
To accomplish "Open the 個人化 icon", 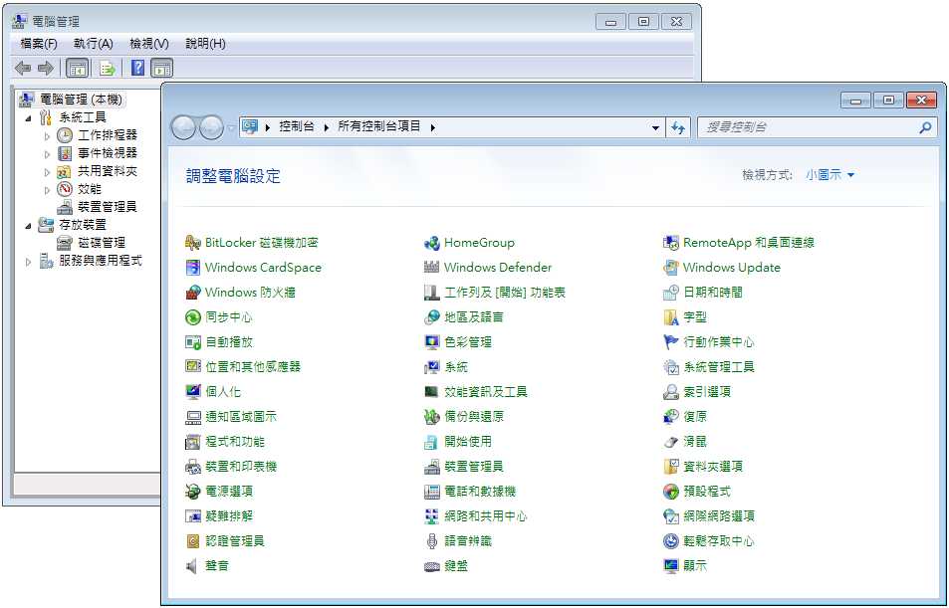I will pyautogui.click(x=192, y=391).
